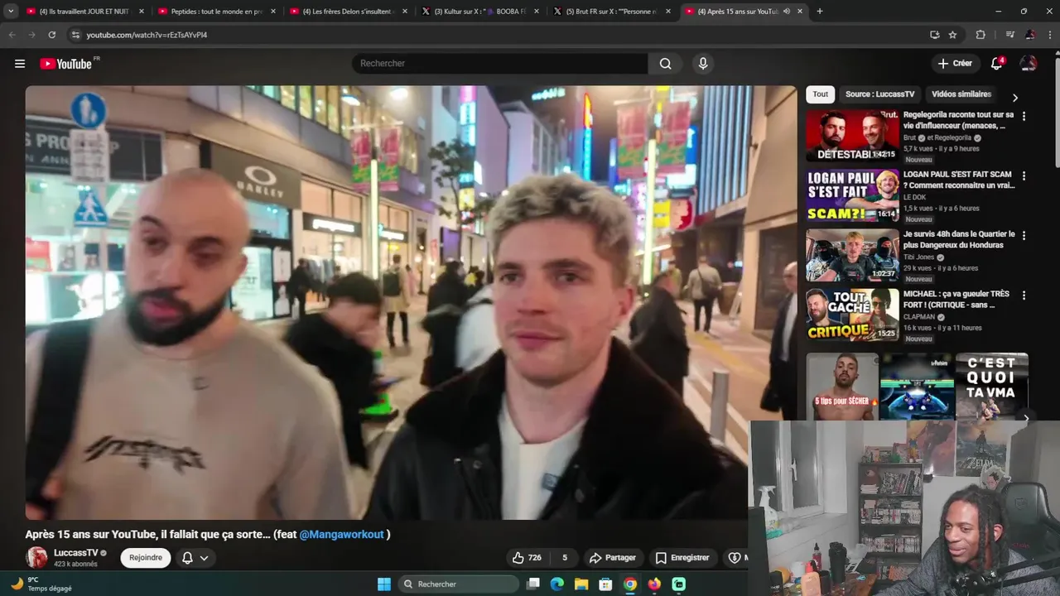Open the account avatar menu
1060x596 pixels.
tap(1028, 64)
